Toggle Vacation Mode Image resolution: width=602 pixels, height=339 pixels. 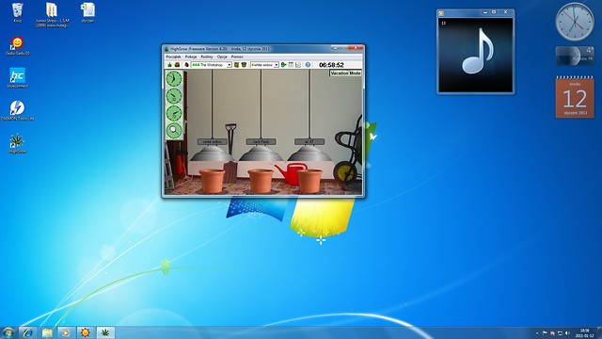[345, 73]
